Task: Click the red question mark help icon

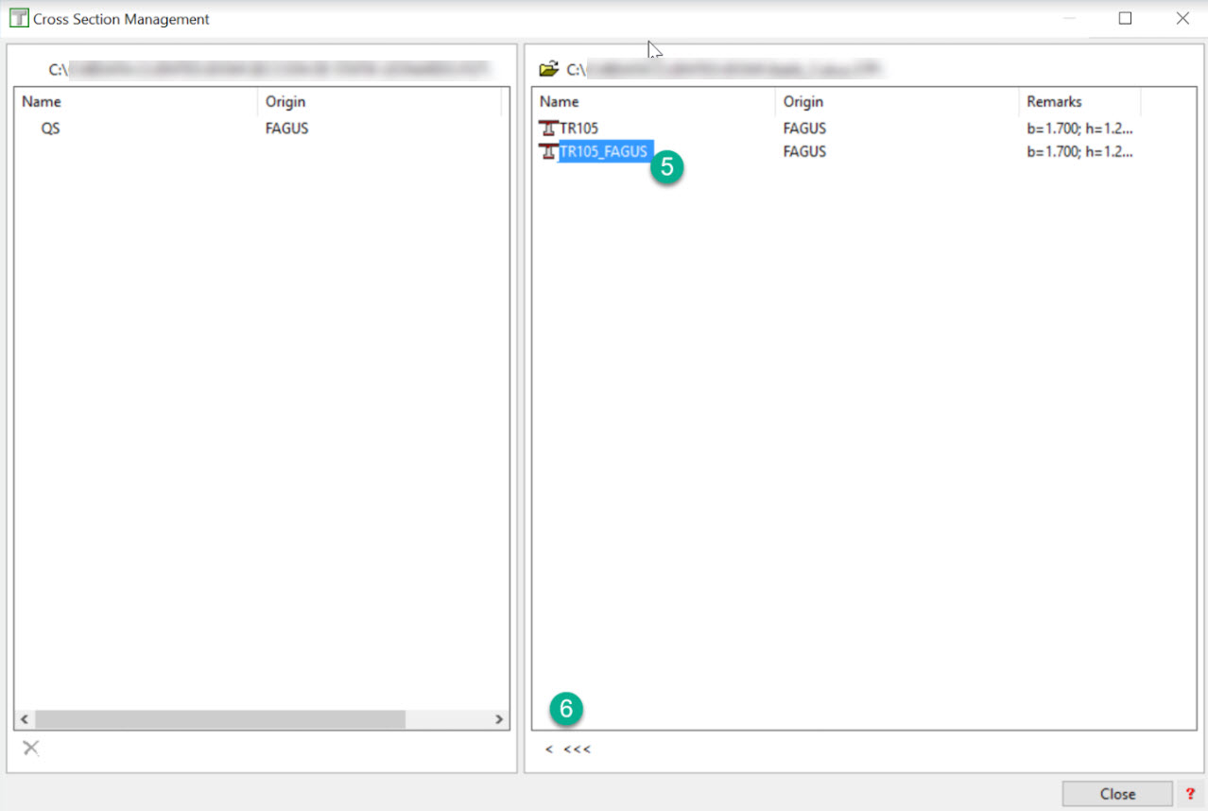Action: [x=1190, y=794]
